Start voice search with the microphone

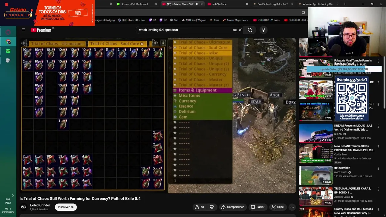(263, 30)
